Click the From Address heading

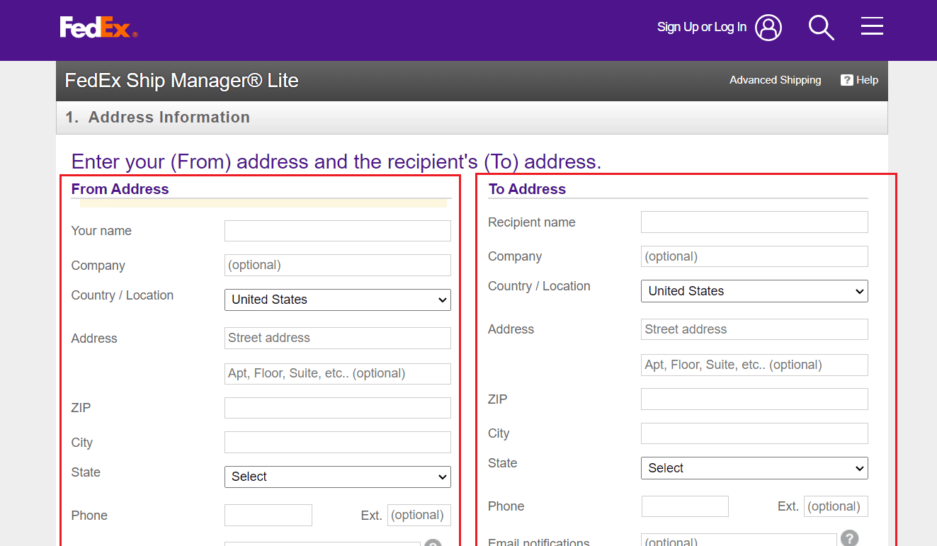coord(120,189)
